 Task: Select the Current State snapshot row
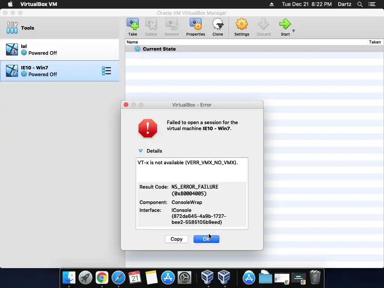pyautogui.click(x=254, y=49)
